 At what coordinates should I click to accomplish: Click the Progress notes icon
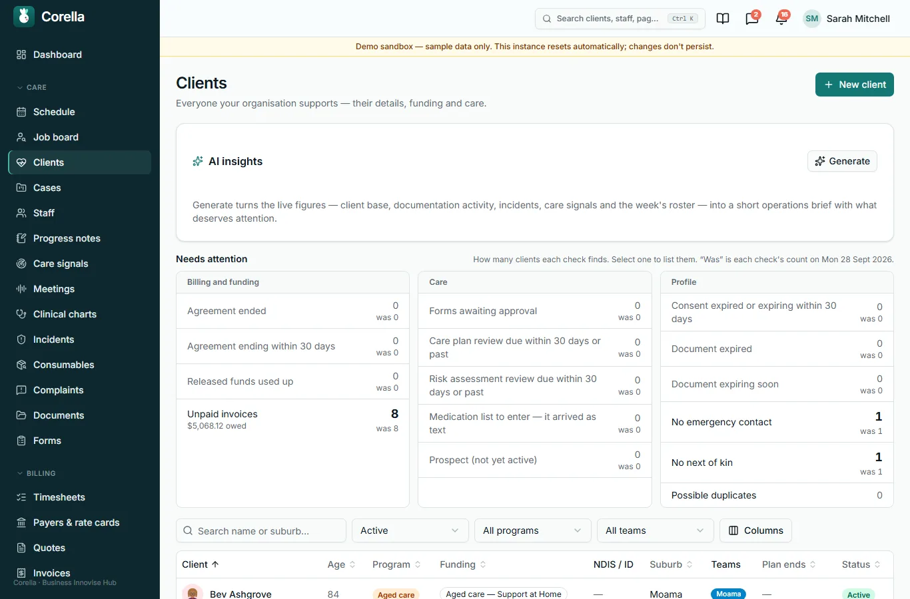click(x=21, y=238)
